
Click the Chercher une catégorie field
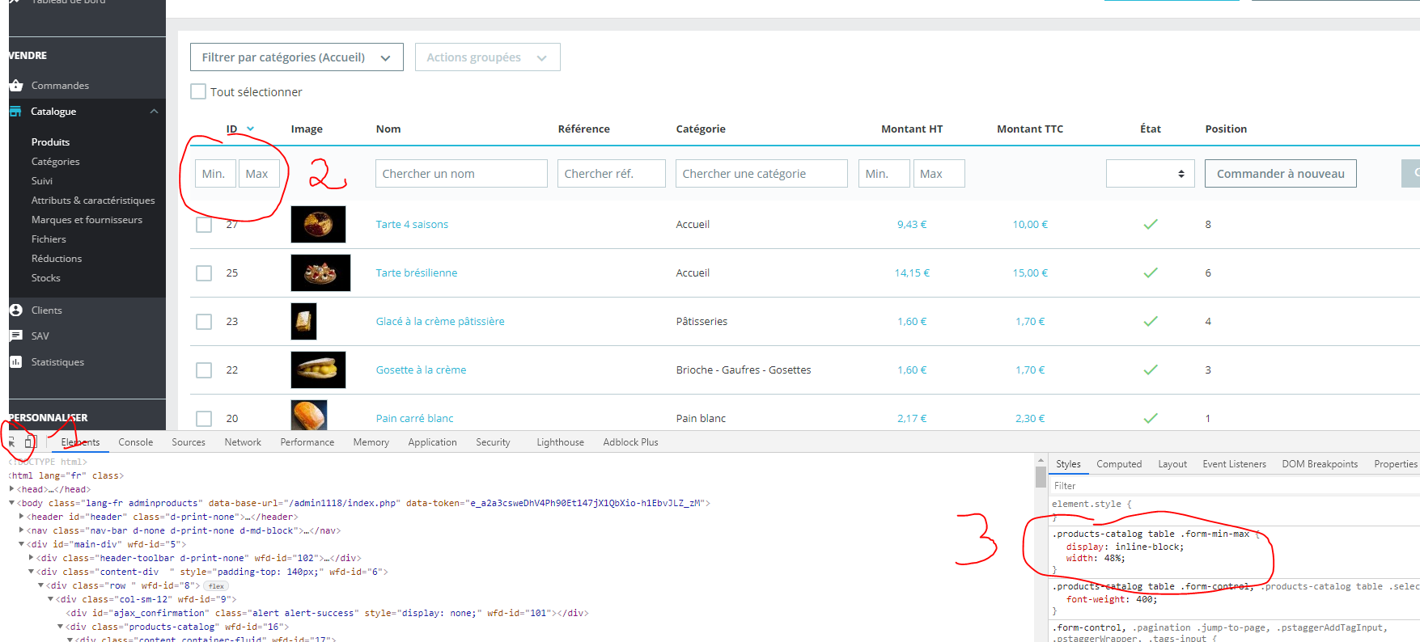click(761, 174)
